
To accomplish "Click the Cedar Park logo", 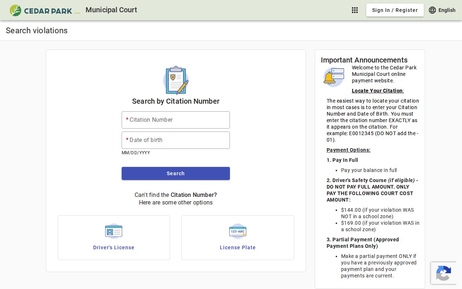I will point(45,10).
